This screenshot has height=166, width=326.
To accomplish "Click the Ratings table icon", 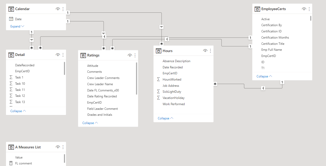I will point(83,55).
